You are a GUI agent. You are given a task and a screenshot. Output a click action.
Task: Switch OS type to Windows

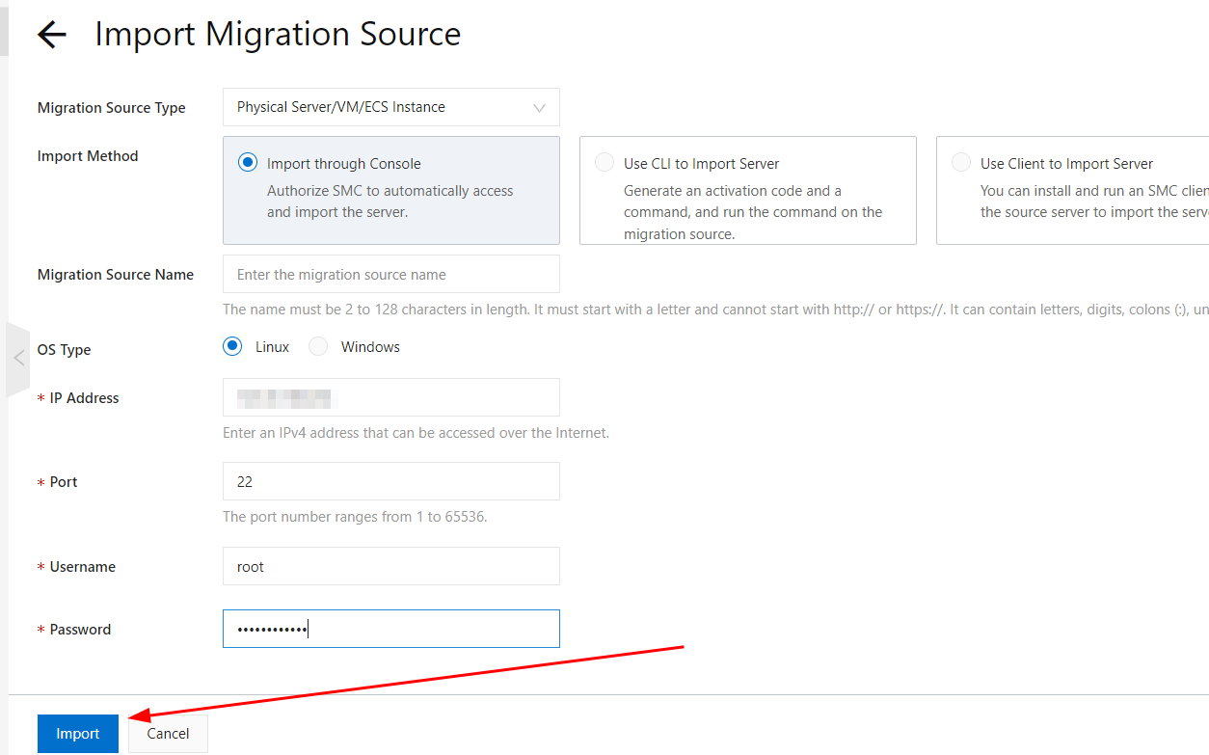[318, 347]
